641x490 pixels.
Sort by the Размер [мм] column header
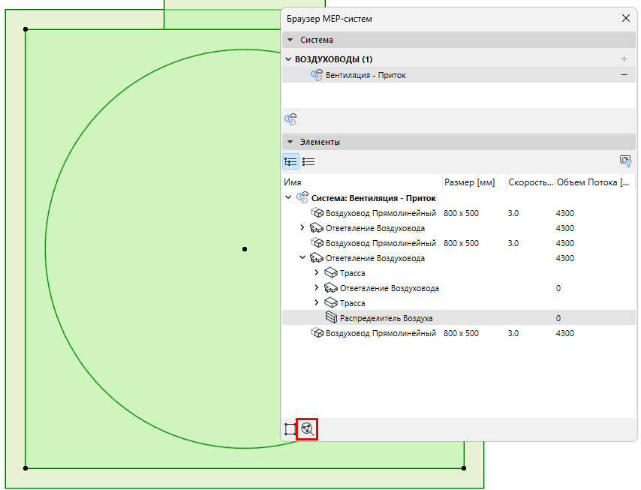coord(474,182)
